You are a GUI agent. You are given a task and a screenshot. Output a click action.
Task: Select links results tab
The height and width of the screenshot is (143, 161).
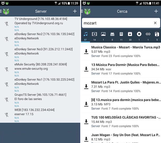coord(148,36)
